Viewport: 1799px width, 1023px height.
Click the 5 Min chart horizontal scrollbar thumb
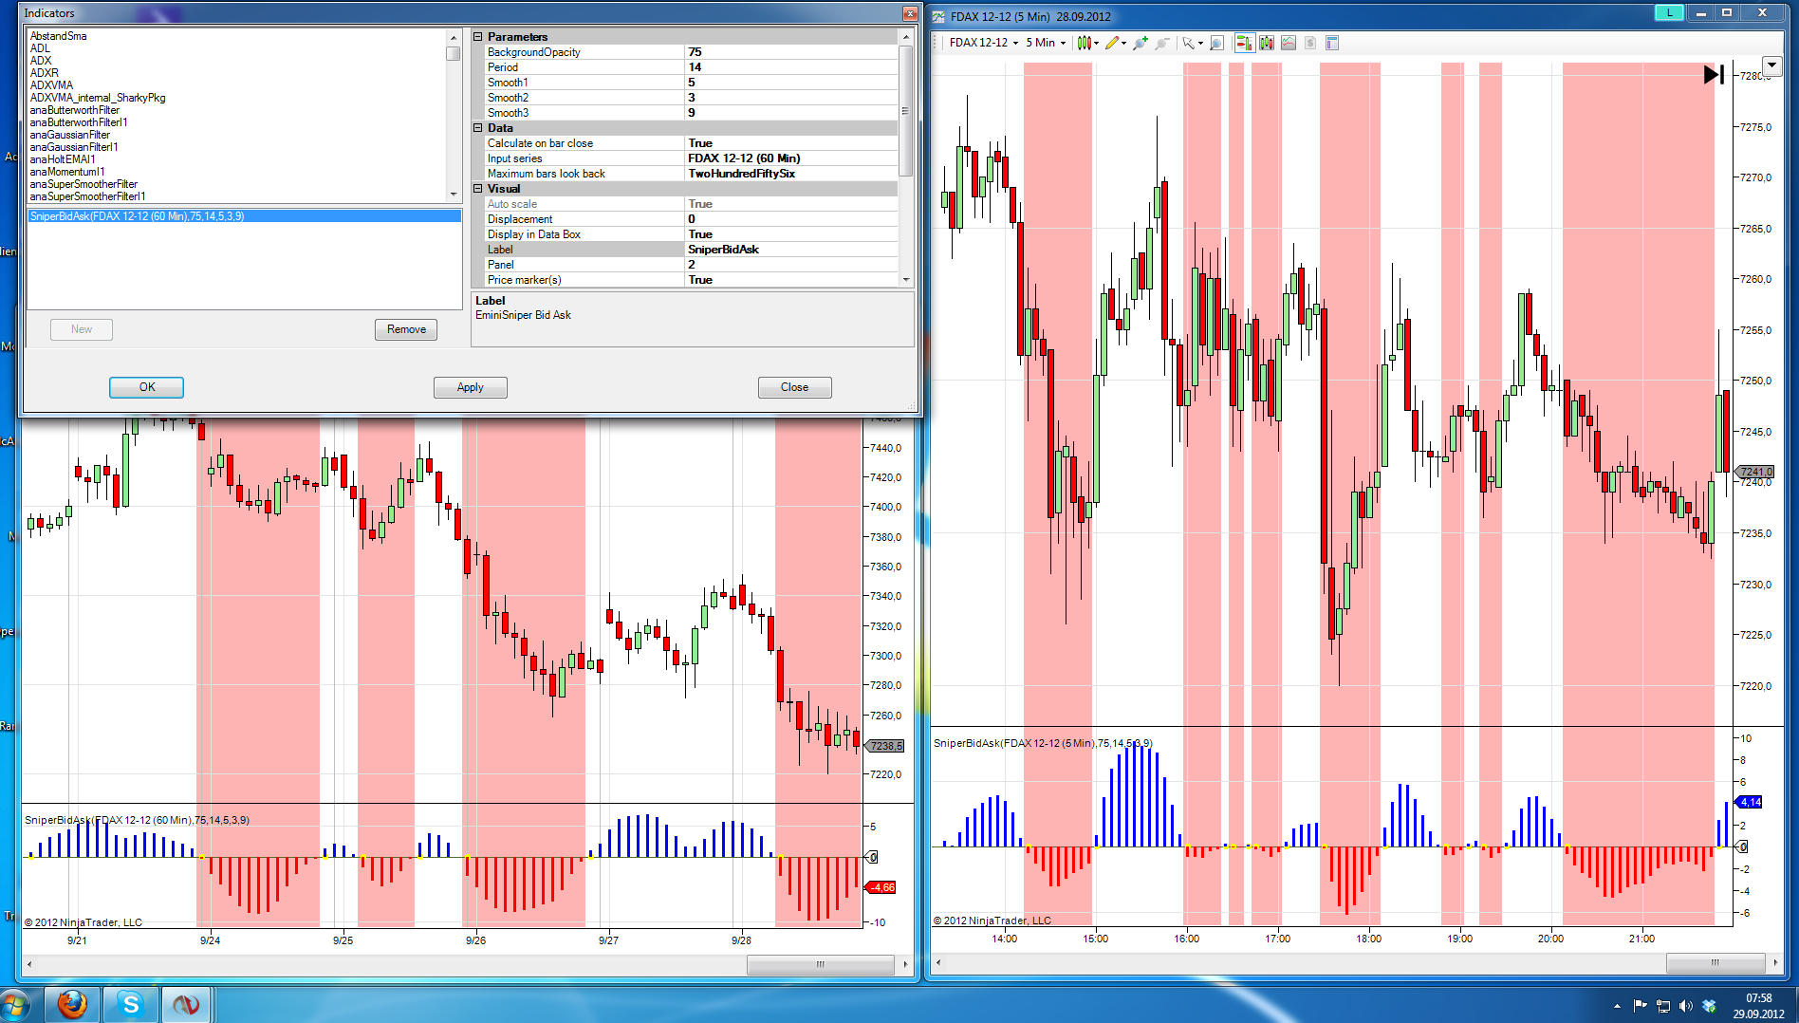click(x=1715, y=962)
